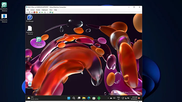Open the Action menu
182x102 pixels.
pyautogui.click(x=32, y=10)
